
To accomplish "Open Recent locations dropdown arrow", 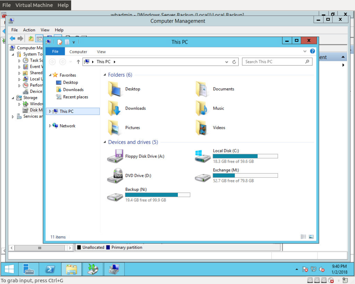I will (x=70, y=62).
